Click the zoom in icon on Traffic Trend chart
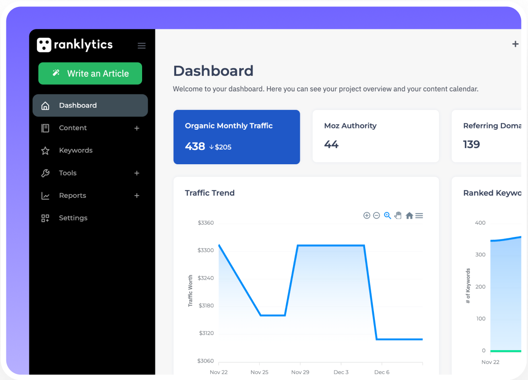This screenshot has width=528, height=380. tap(367, 215)
